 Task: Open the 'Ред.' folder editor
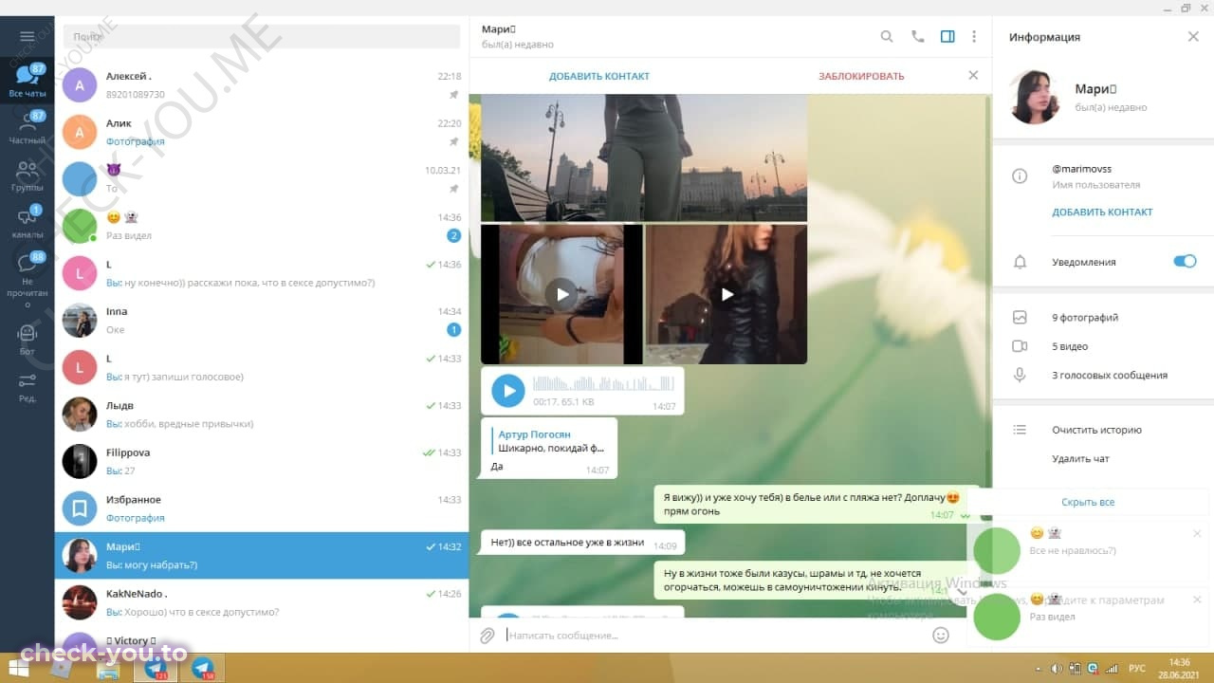[x=27, y=386]
